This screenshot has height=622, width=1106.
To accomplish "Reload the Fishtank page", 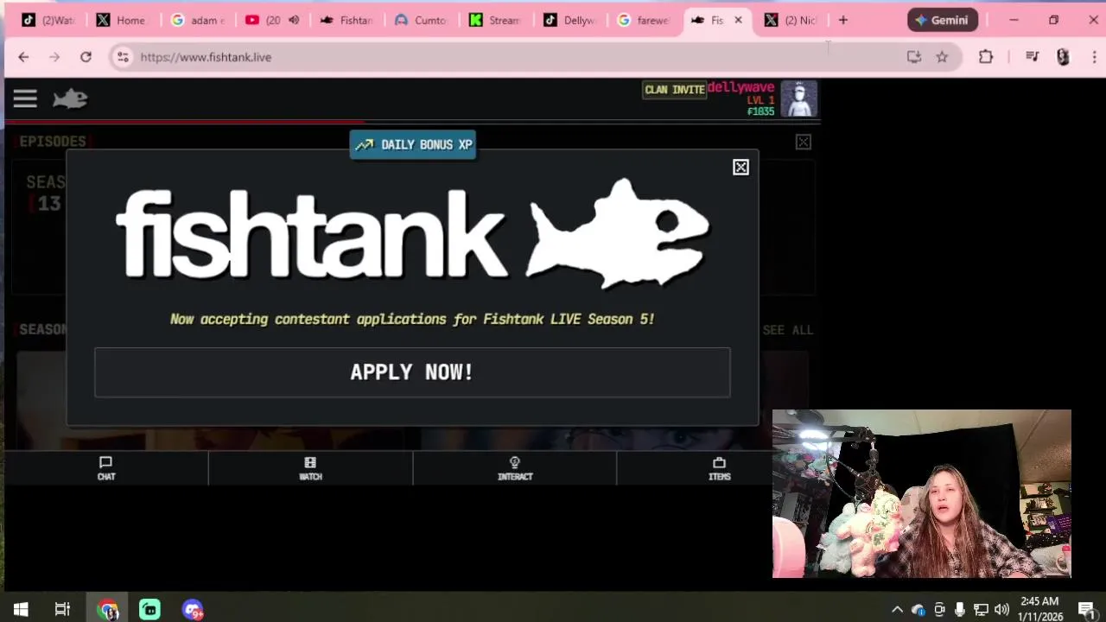I will click(86, 57).
